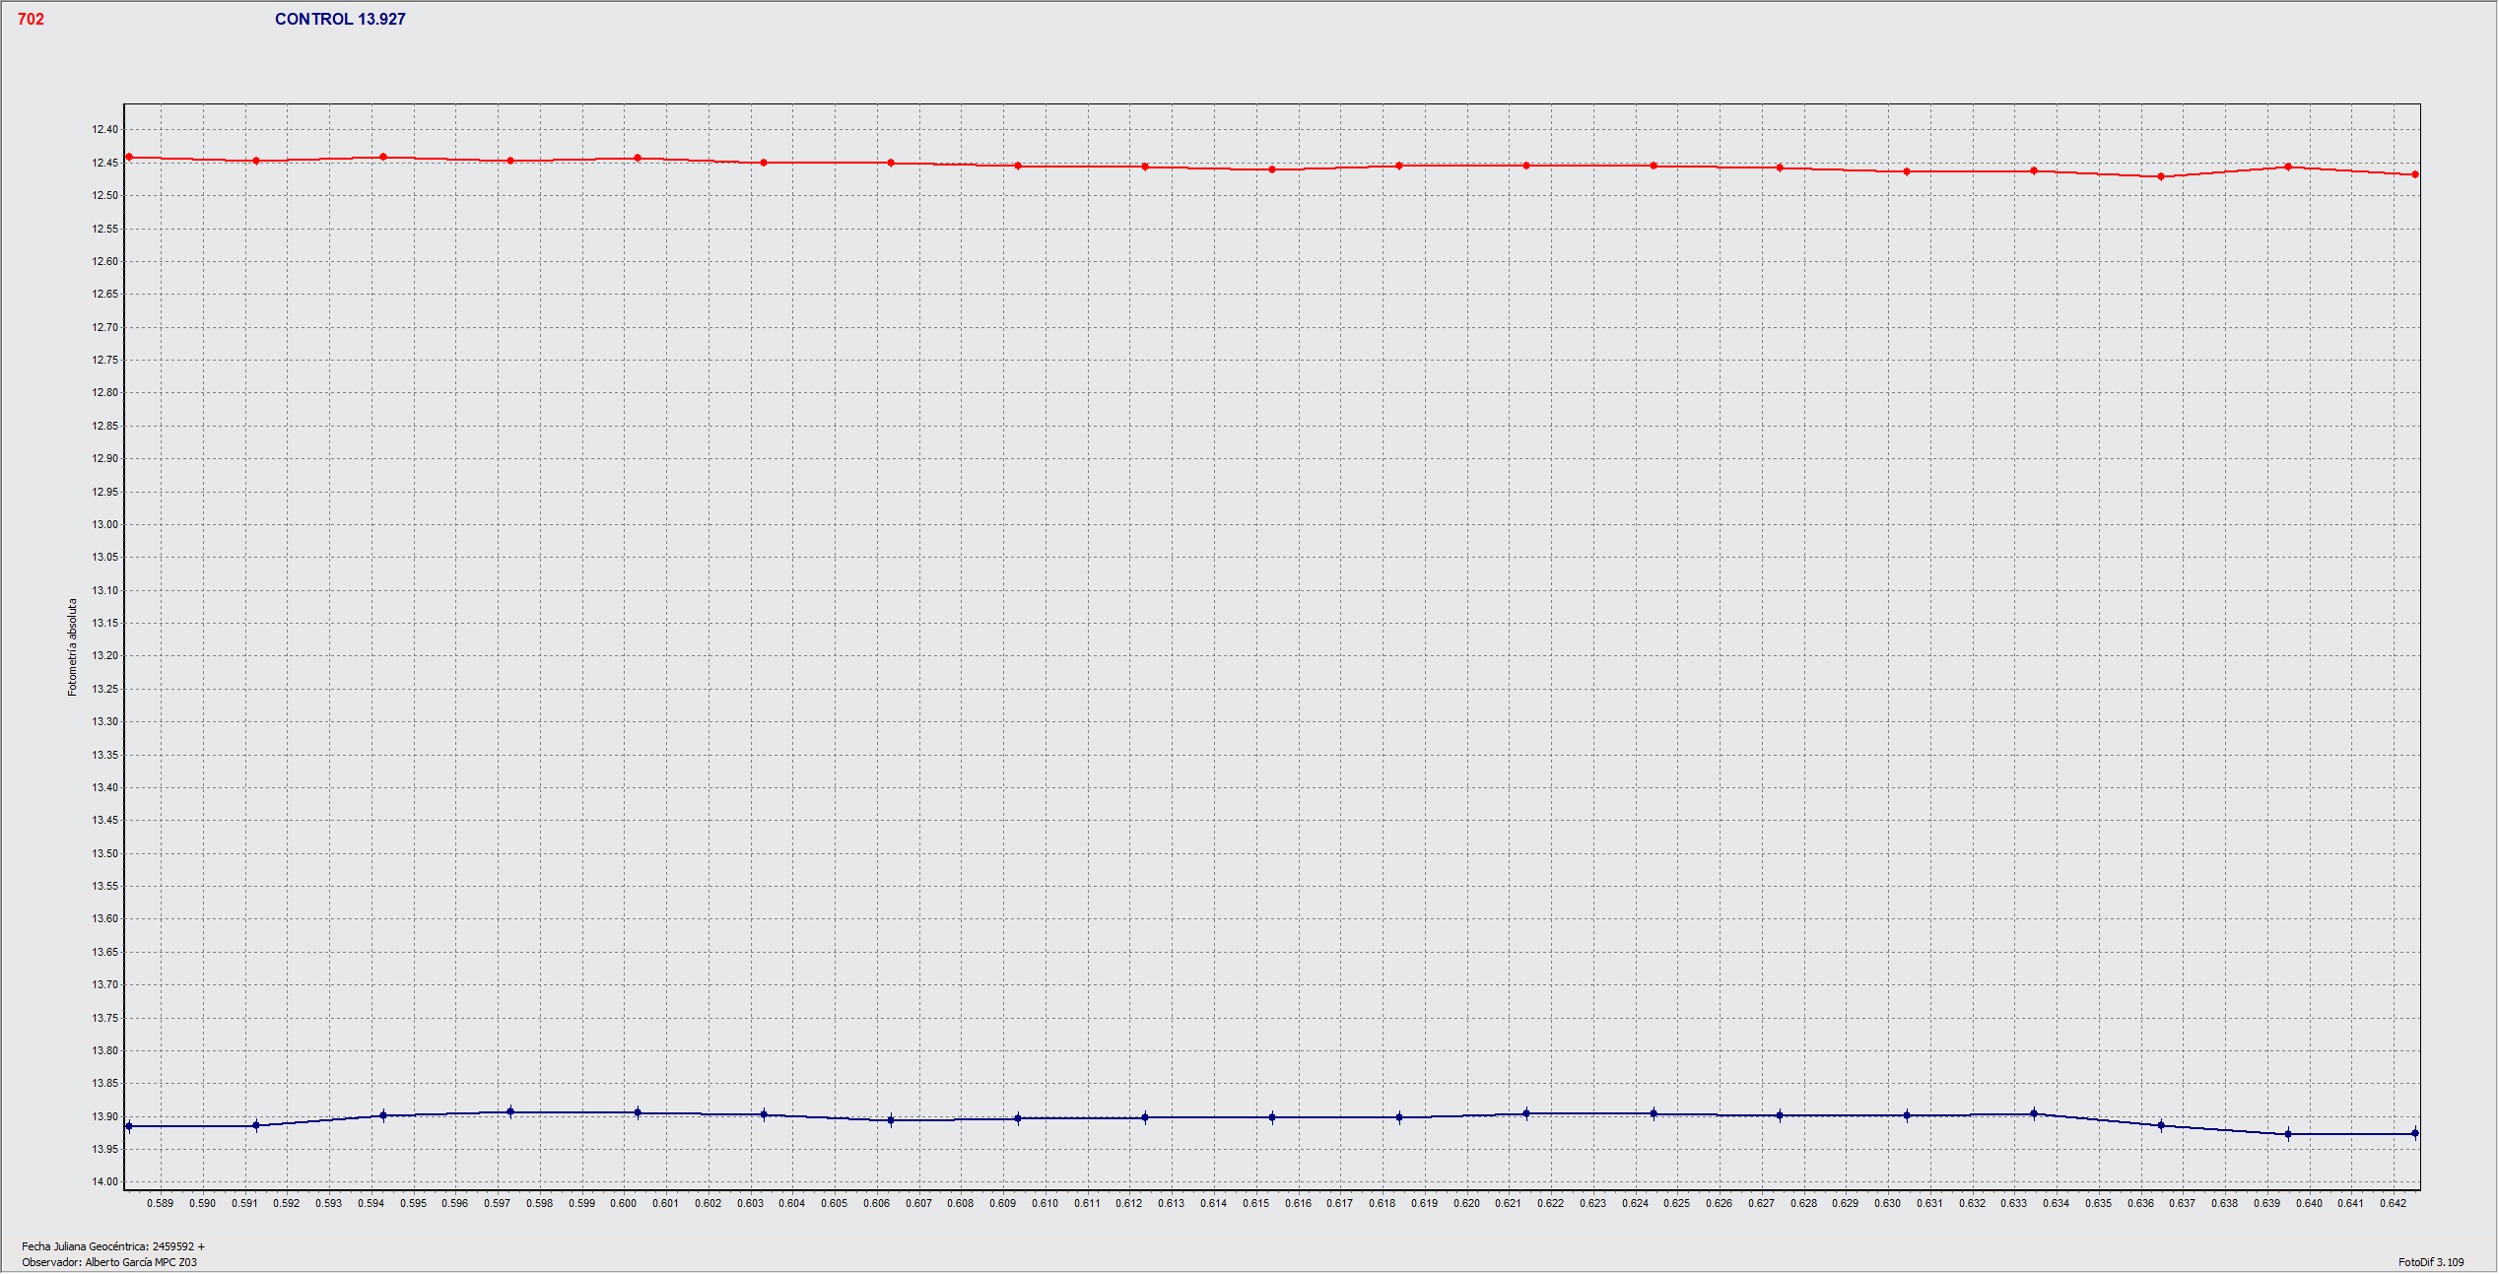Select the first red data point
The width and height of the screenshot is (2499, 1274).
click(129, 157)
